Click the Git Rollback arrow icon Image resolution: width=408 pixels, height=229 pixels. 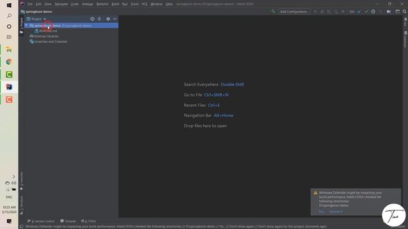click(380, 11)
